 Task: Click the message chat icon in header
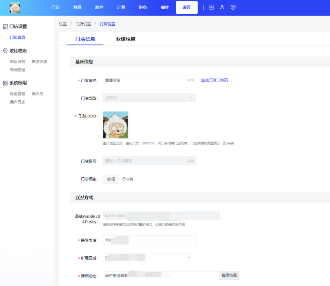(233, 7)
